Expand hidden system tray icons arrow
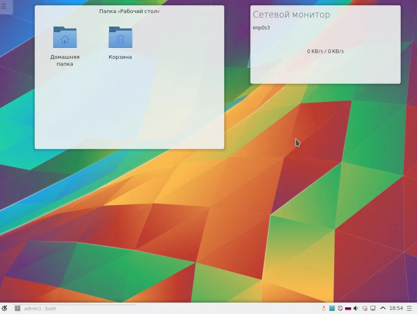 pos(383,308)
